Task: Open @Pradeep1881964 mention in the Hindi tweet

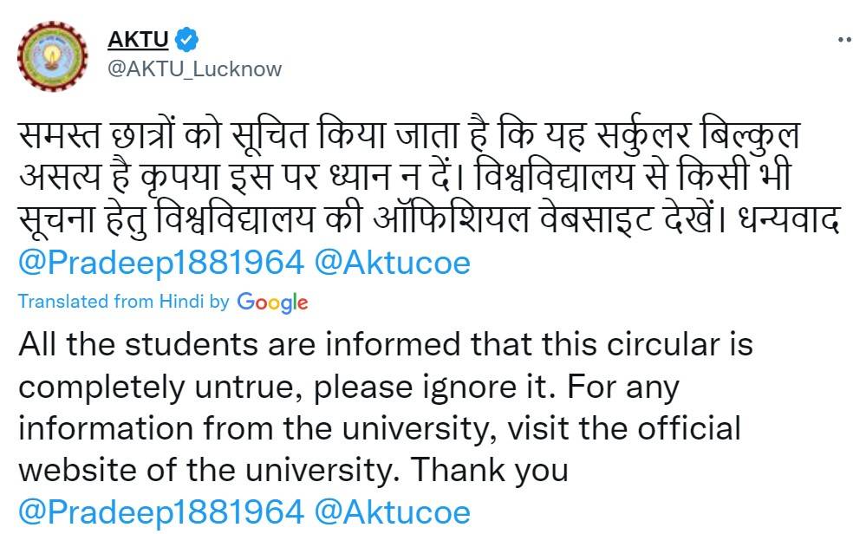Action: pos(160,264)
